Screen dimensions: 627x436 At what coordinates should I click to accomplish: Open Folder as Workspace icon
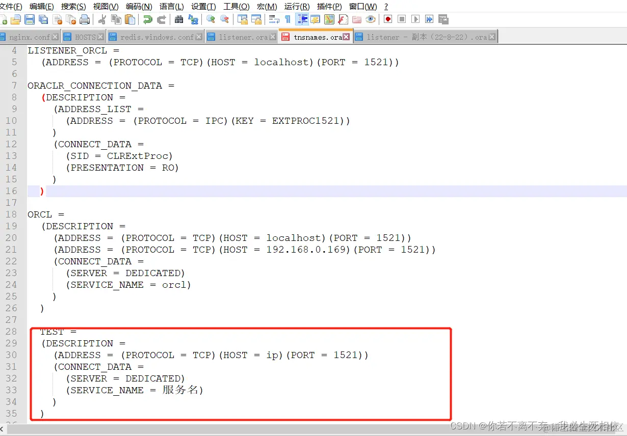click(x=357, y=19)
